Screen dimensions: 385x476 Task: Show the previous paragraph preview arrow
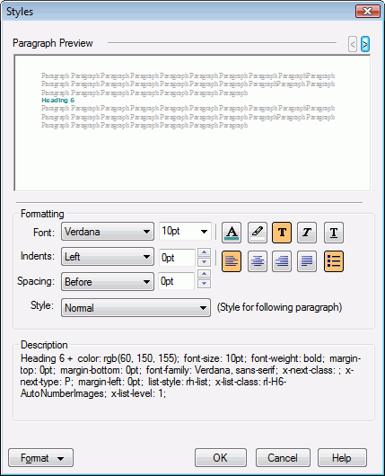click(x=353, y=45)
